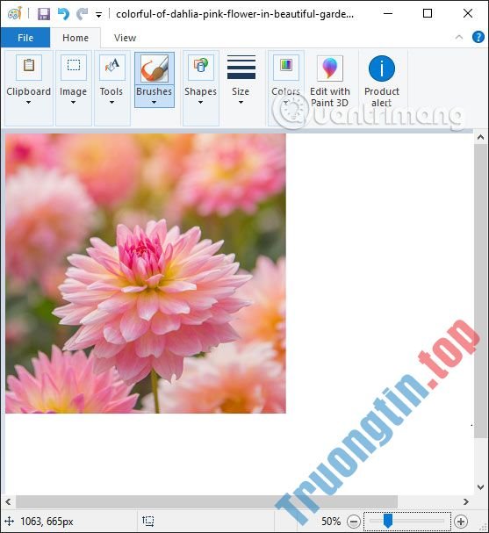Maximize the Paint window
The height and width of the screenshot is (533, 489).
coord(428,13)
